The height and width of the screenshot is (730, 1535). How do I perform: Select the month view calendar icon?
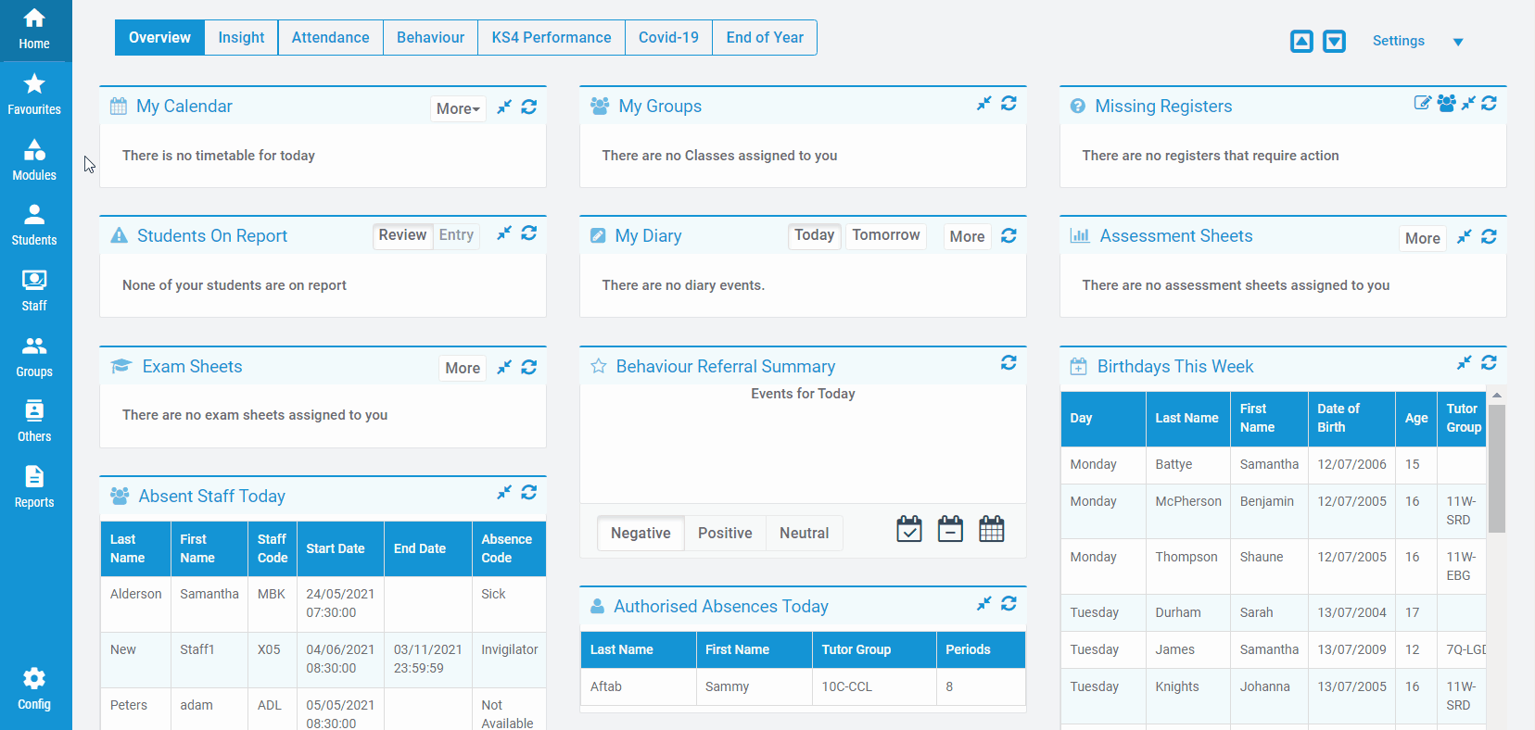[992, 529]
